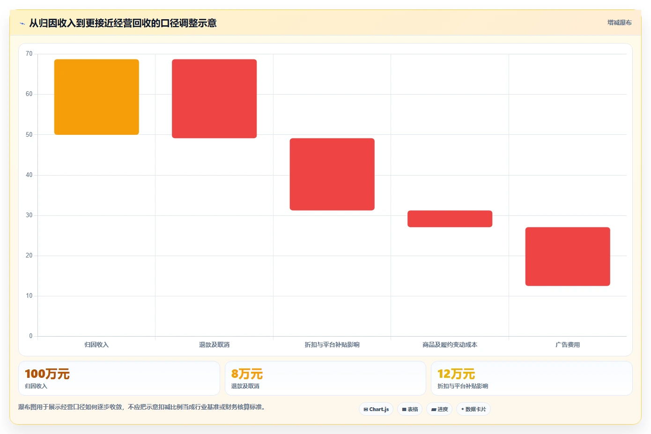Click the 12万元 折扣与平台补贴影响 data card
The height and width of the screenshot is (434, 651).
click(532, 378)
